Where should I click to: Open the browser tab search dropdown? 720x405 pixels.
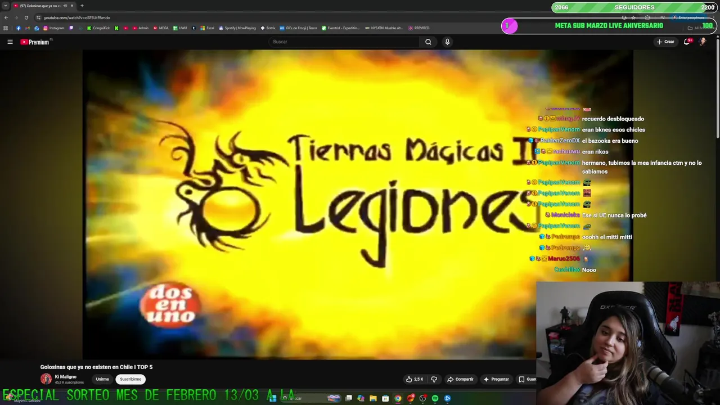coord(6,6)
